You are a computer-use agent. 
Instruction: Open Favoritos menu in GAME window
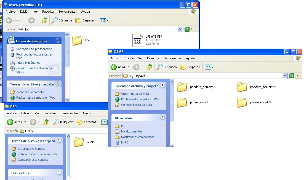(153, 58)
